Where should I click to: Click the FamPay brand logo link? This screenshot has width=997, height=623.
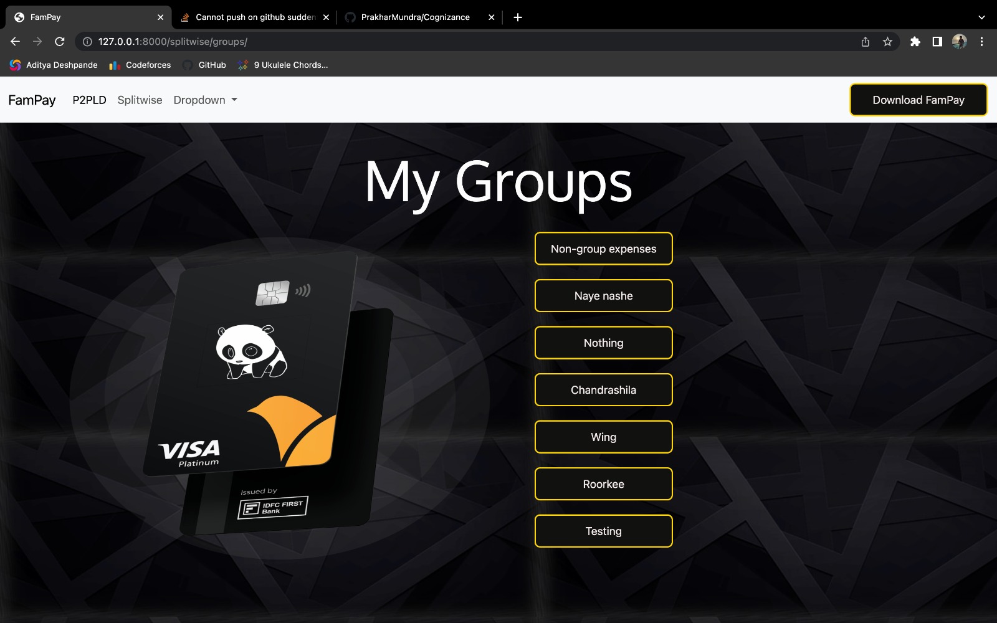32,100
